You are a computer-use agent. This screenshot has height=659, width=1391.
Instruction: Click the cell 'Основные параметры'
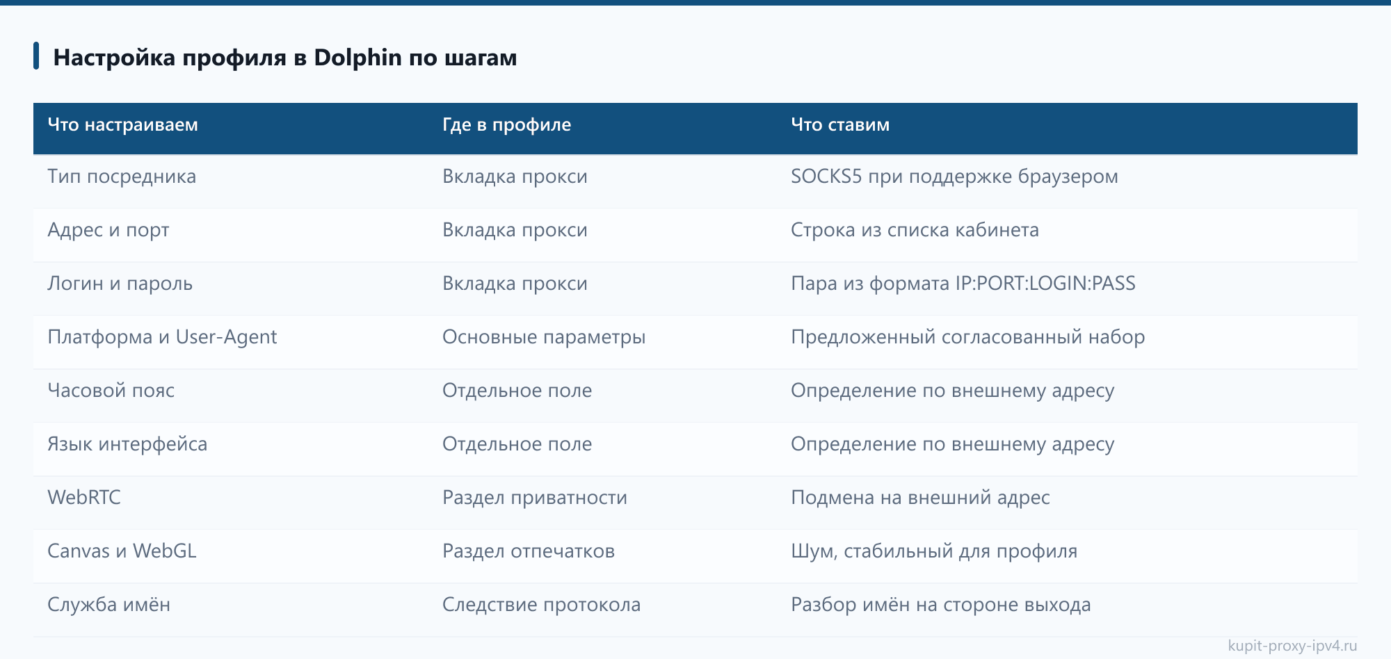pyautogui.click(x=544, y=337)
